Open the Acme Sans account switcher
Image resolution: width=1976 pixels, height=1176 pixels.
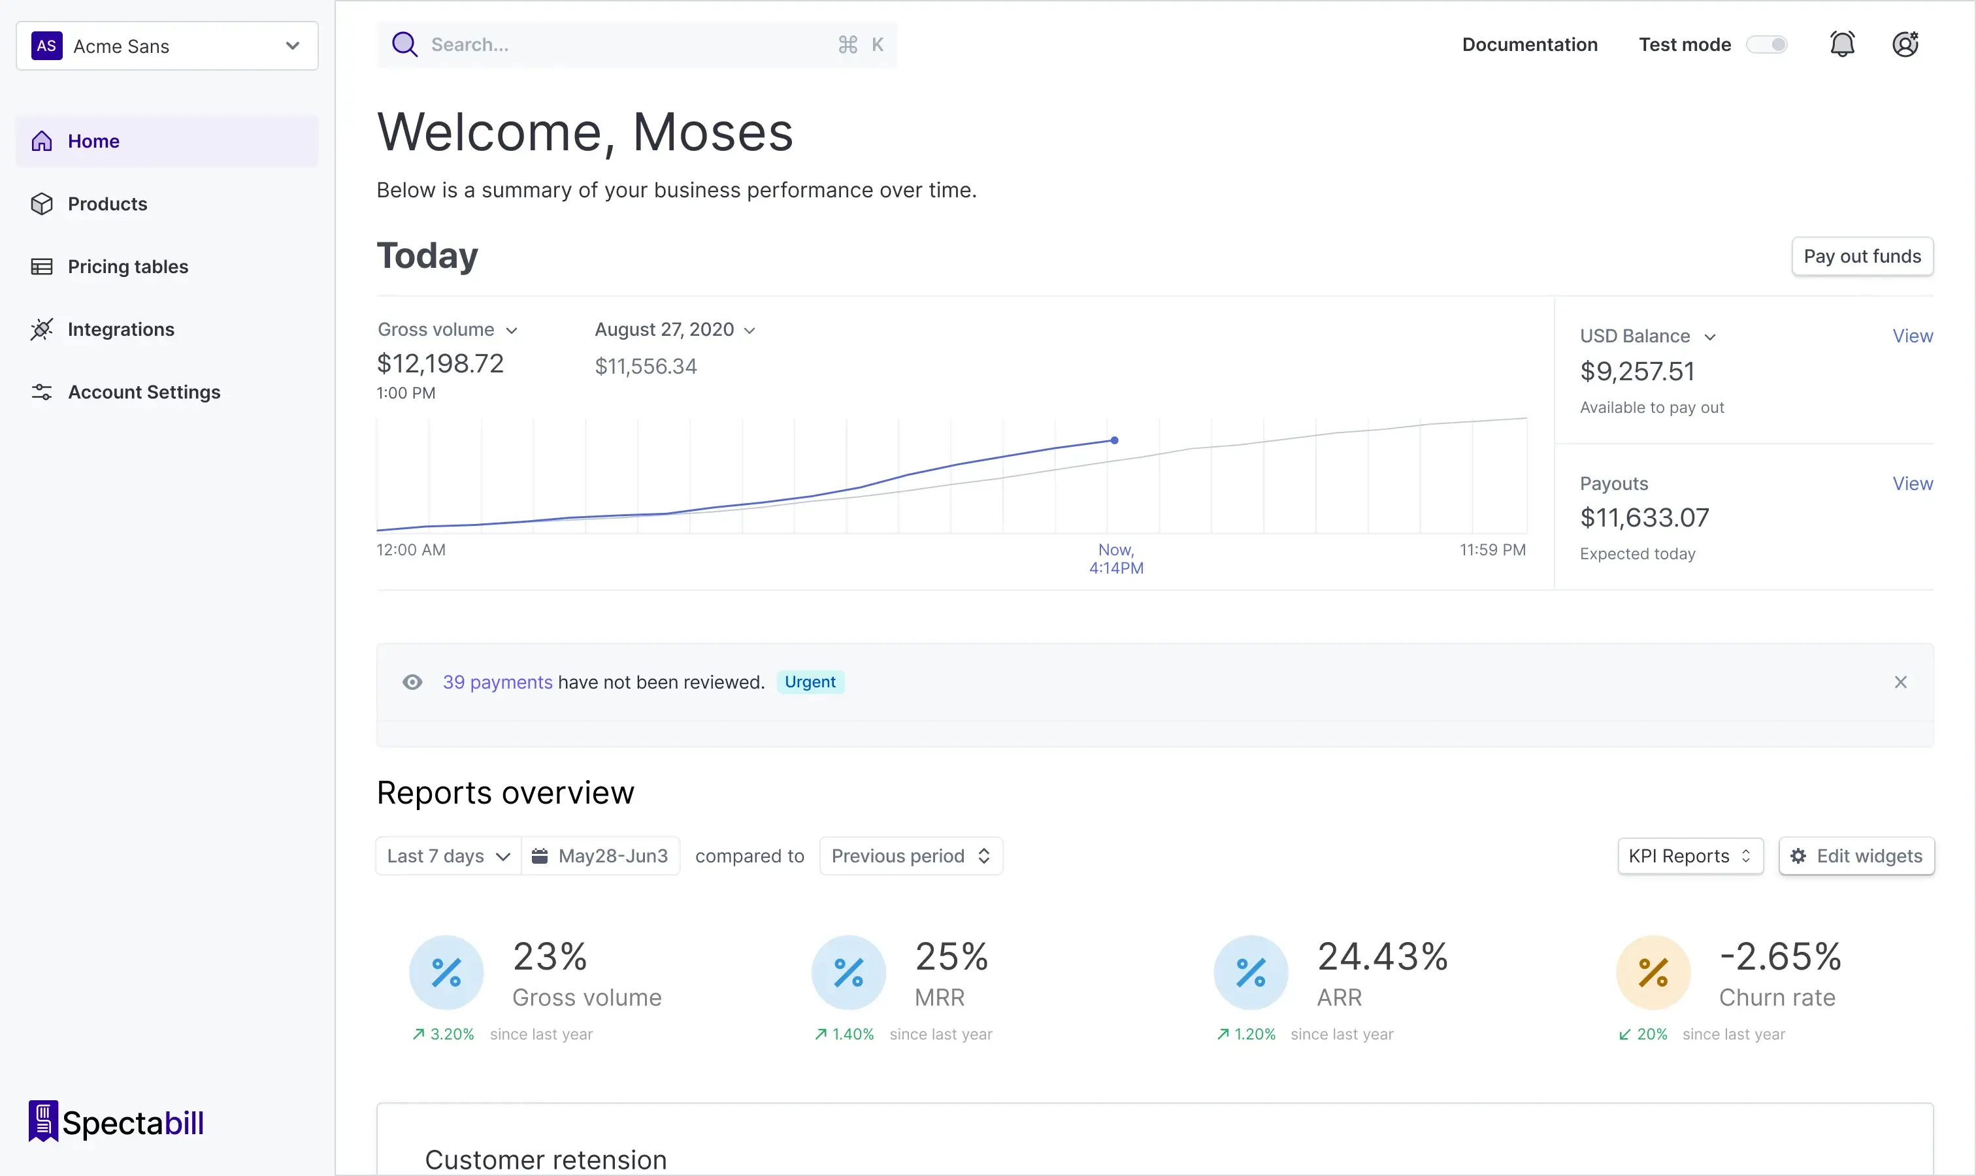(167, 46)
